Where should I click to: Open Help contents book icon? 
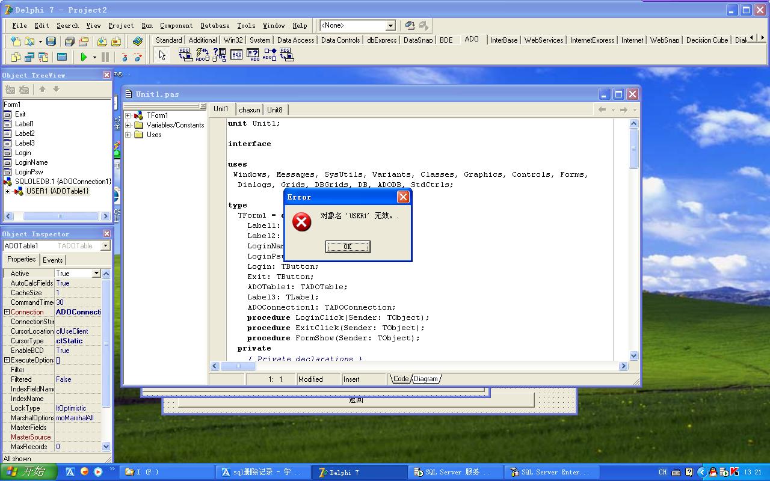[x=138, y=41]
